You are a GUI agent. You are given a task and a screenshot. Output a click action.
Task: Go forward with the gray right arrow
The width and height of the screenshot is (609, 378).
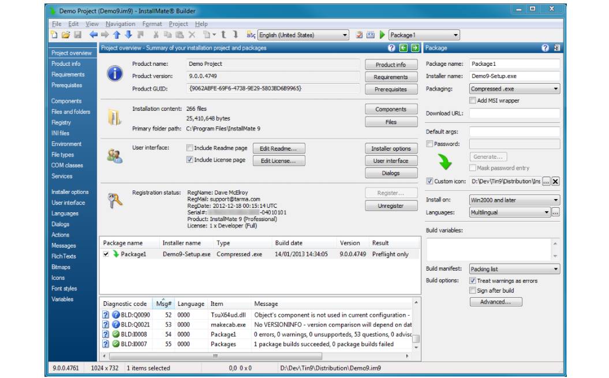coord(105,35)
